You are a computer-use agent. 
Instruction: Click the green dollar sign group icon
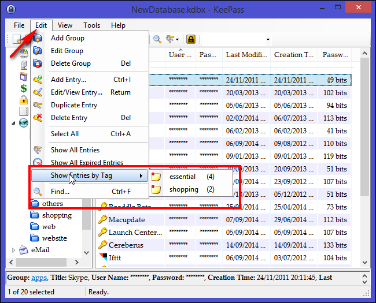pyautogui.click(x=23, y=88)
